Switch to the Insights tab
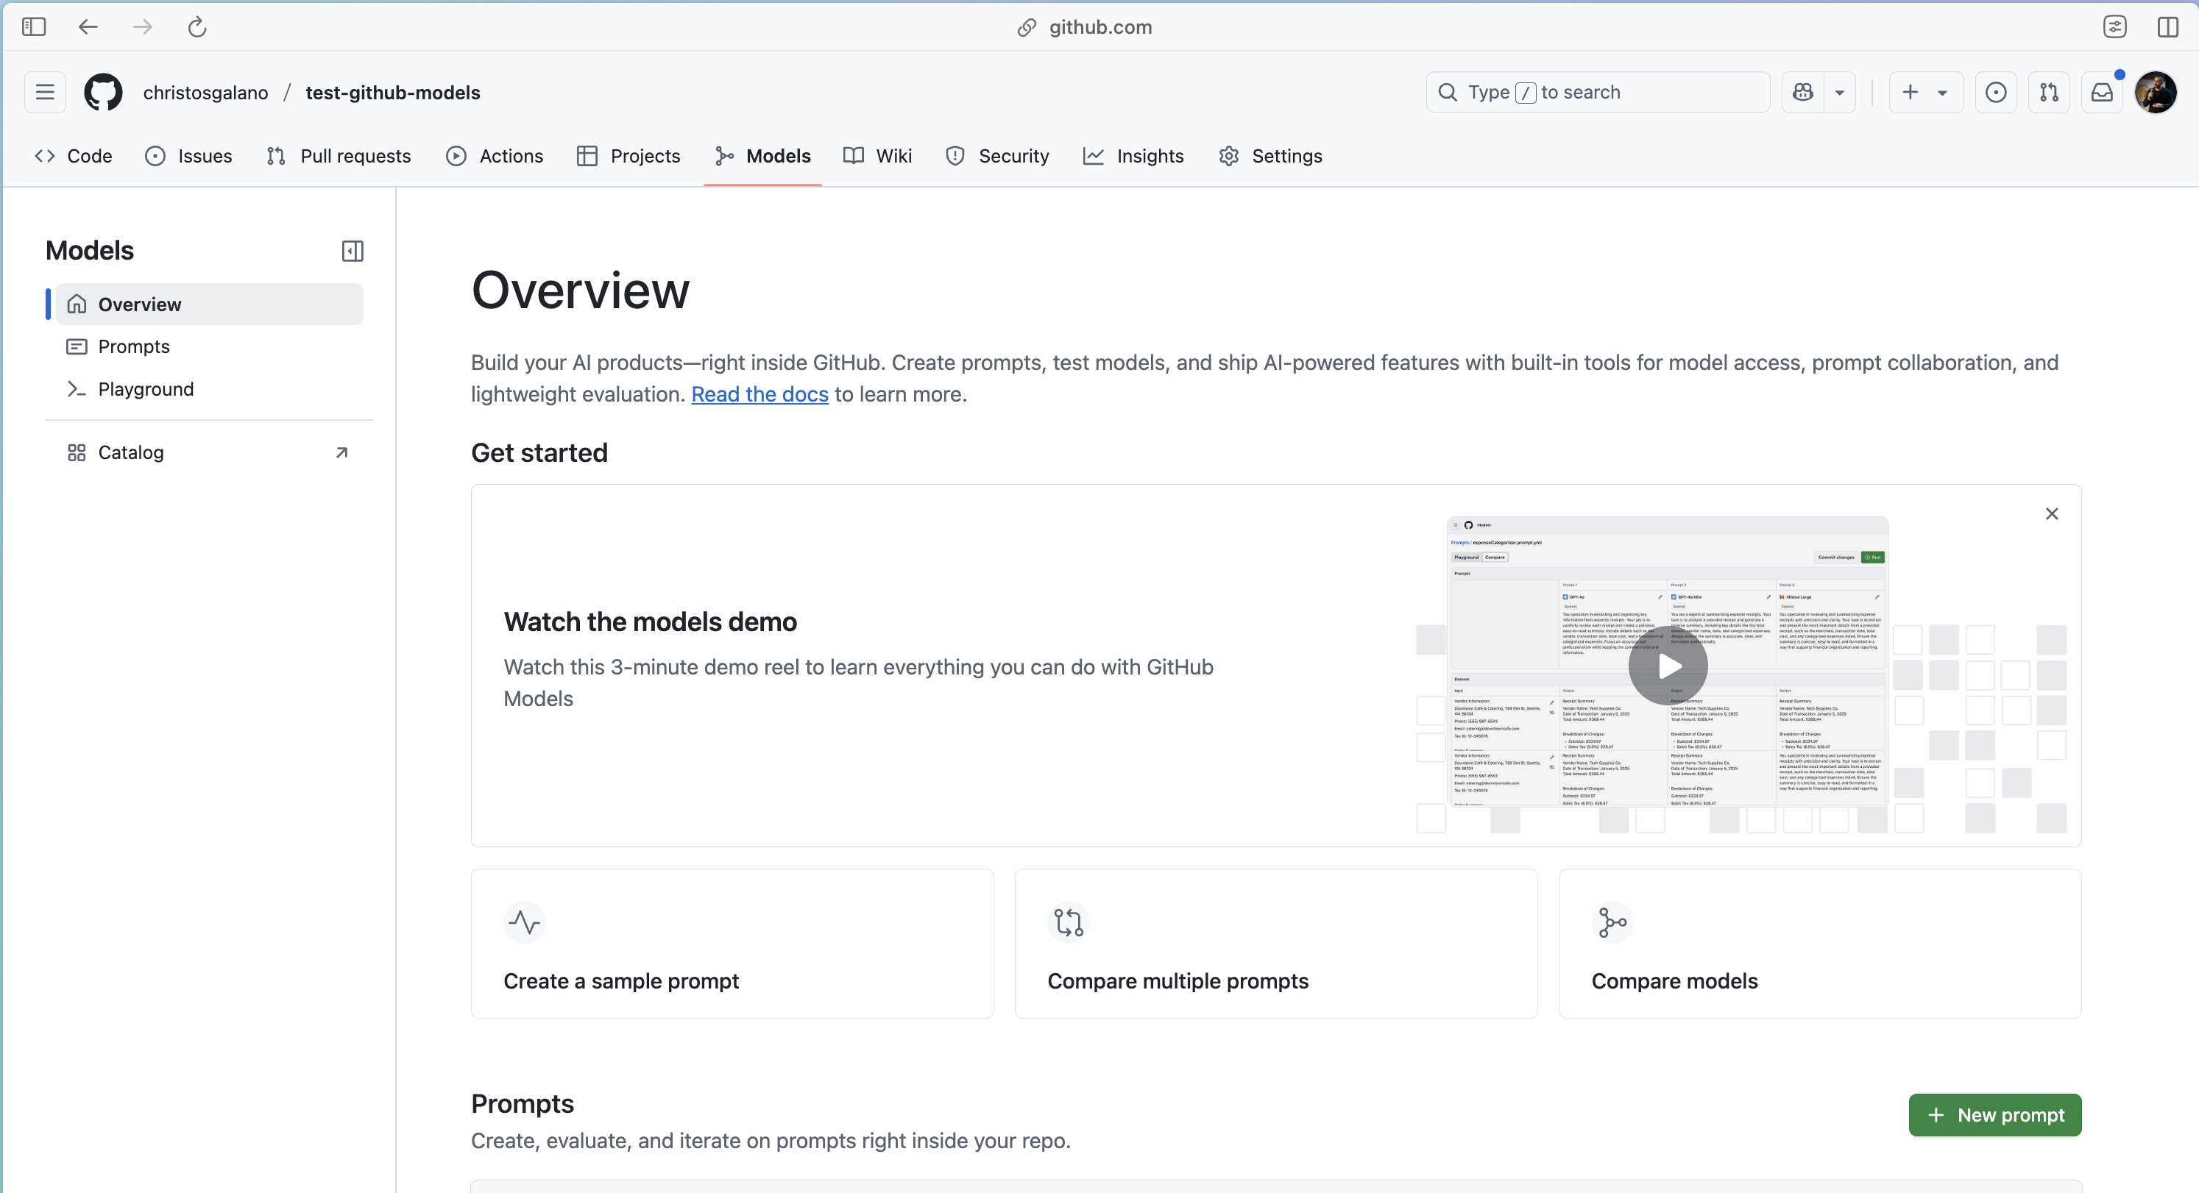2199x1193 pixels. (x=1133, y=156)
